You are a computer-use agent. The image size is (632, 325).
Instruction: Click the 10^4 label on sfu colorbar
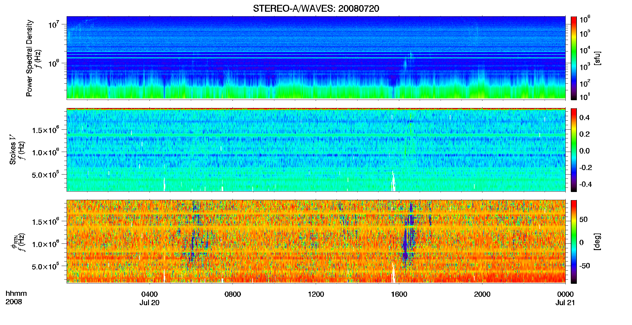585,50
